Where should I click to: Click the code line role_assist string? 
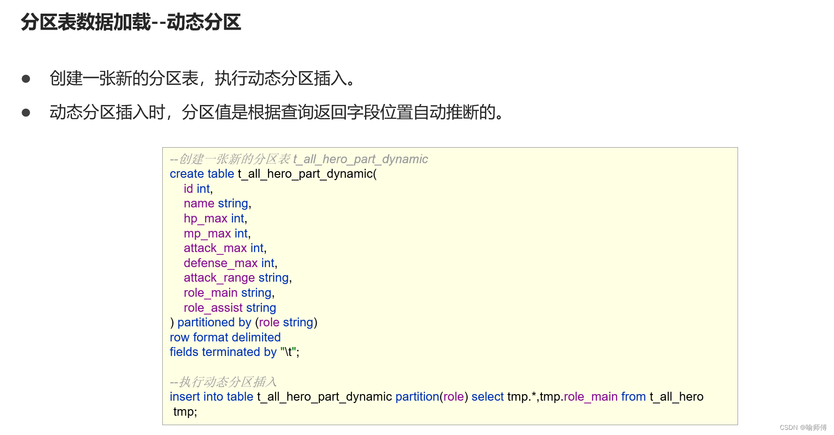(230, 308)
